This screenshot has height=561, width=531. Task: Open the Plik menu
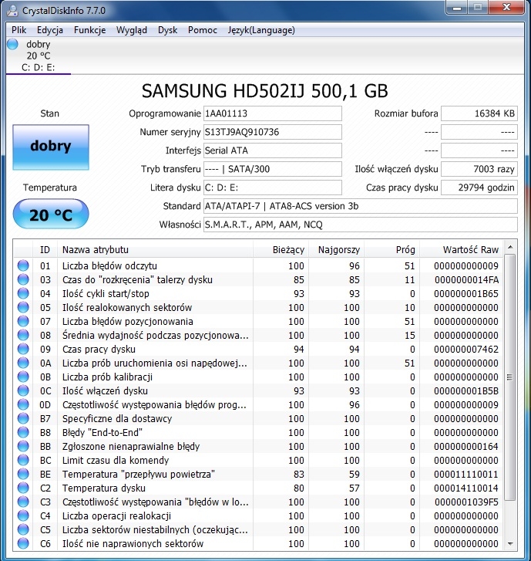[x=18, y=30]
